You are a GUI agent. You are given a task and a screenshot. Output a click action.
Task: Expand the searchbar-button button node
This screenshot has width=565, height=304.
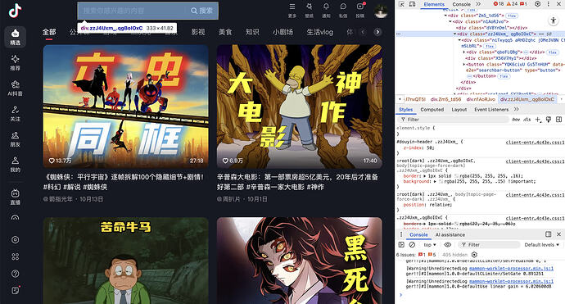tap(464, 64)
